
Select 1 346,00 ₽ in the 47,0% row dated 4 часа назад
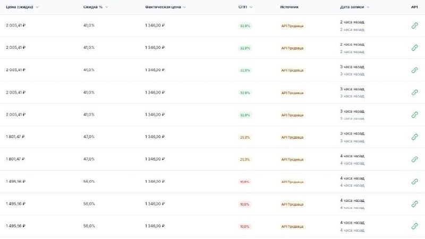coord(155,159)
